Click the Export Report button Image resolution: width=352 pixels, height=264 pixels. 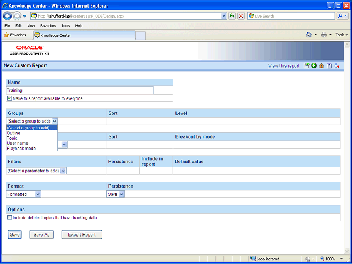[x=82, y=235]
